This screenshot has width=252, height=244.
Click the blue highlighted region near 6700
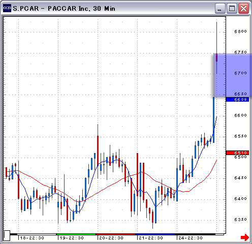(x=232, y=75)
